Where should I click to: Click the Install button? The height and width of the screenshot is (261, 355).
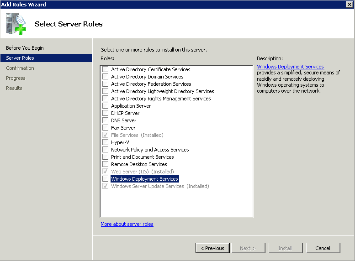click(286, 248)
